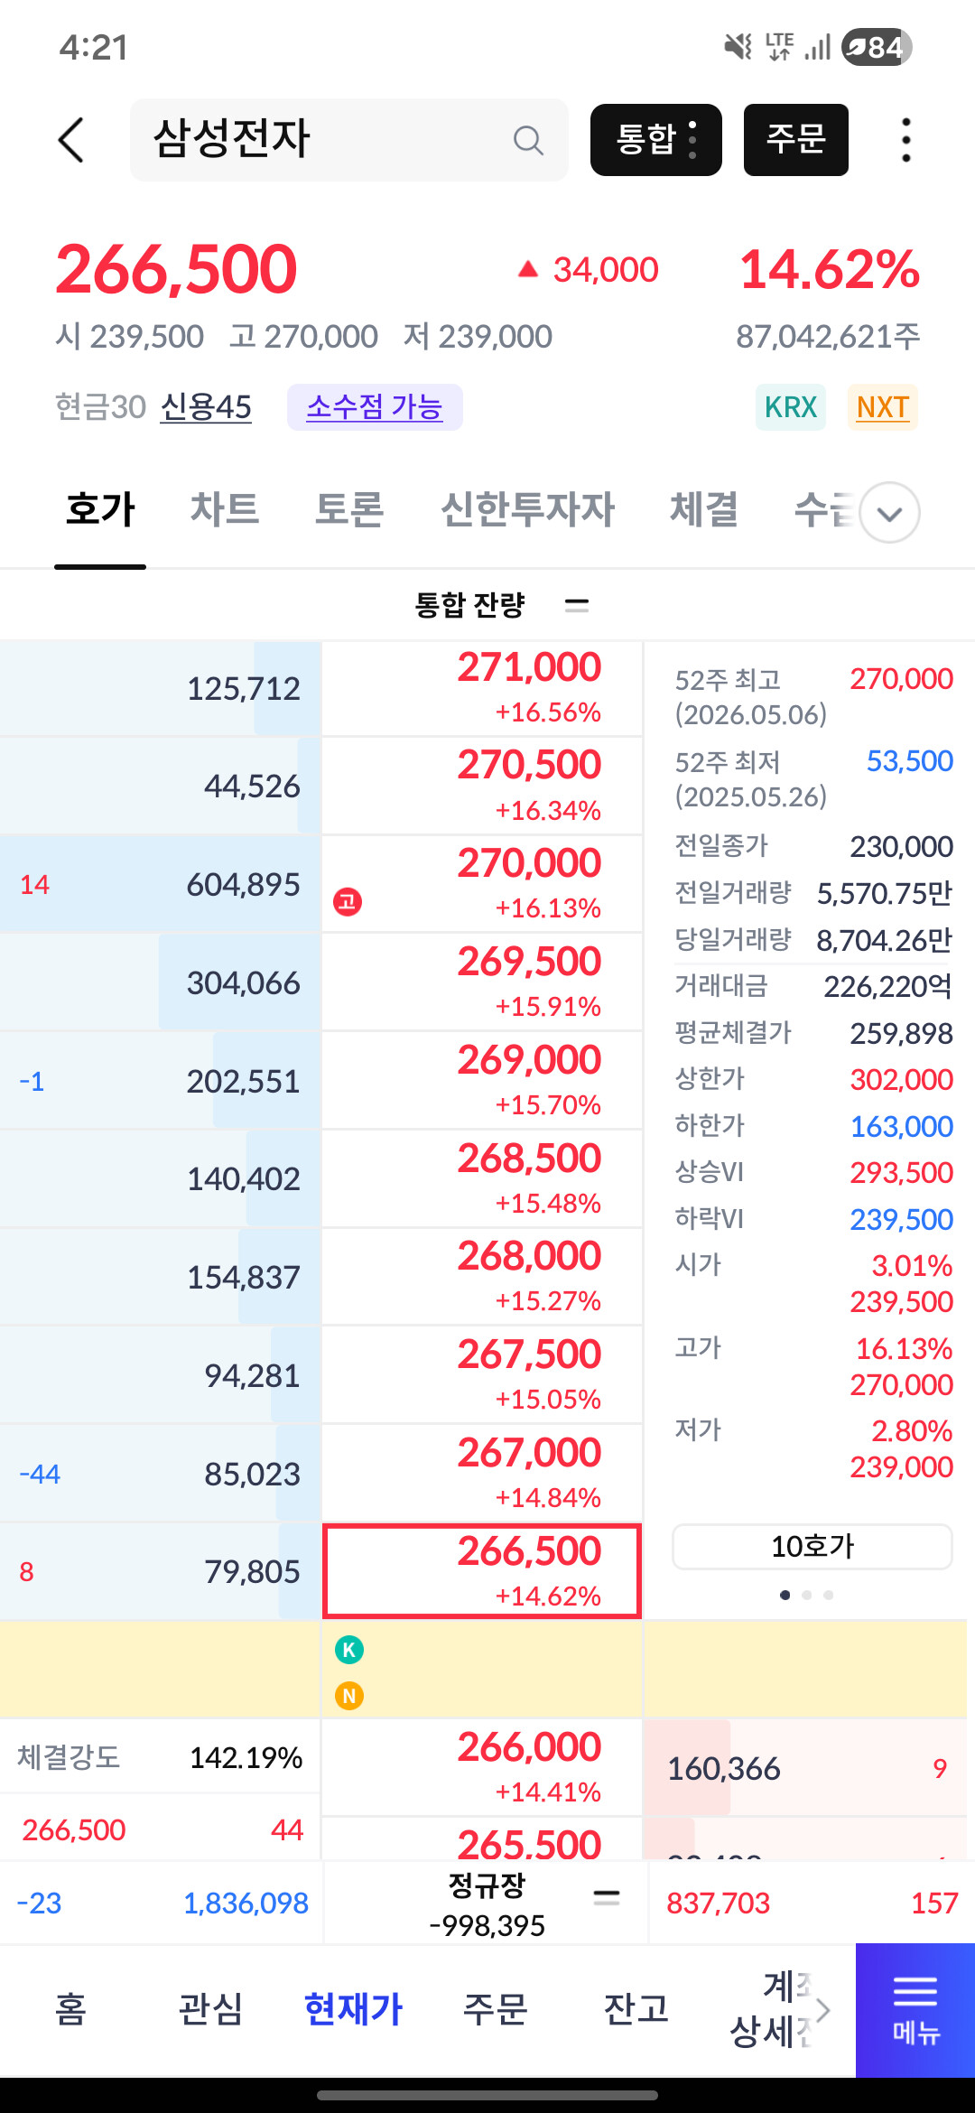This screenshot has height=2113, width=975.
Task: Open the 잔고 bottom tab
Action: click(636, 2009)
